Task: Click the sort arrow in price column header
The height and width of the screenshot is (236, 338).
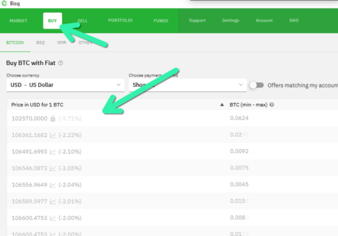Action: (x=222, y=105)
